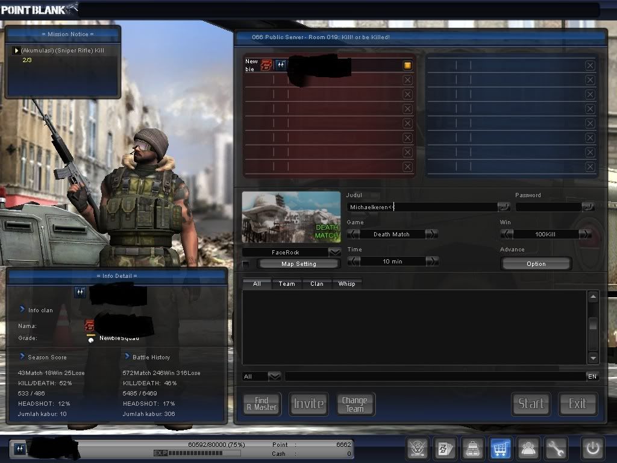This screenshot has height=463, width=617.
Task: Click the yellow room master icon
Action: [x=407, y=65]
